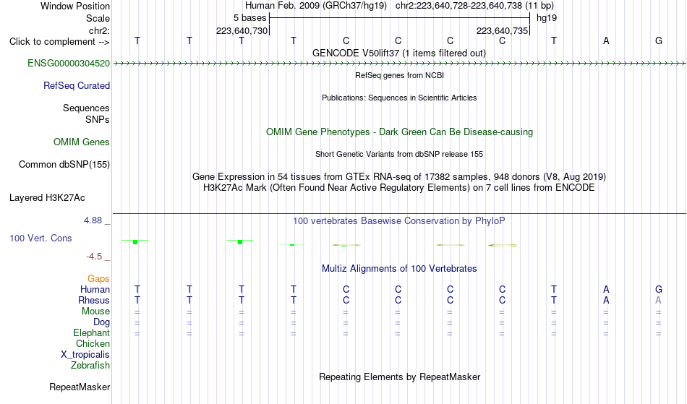This screenshot has width=687, height=404.
Task: Click 'Publications: Sequences in Scientific Articles' title
Action: (x=399, y=98)
